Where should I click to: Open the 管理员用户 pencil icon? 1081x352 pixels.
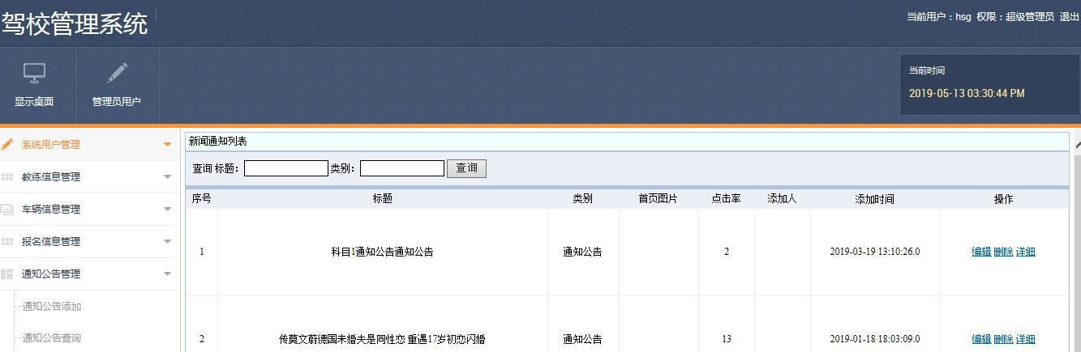[117, 74]
